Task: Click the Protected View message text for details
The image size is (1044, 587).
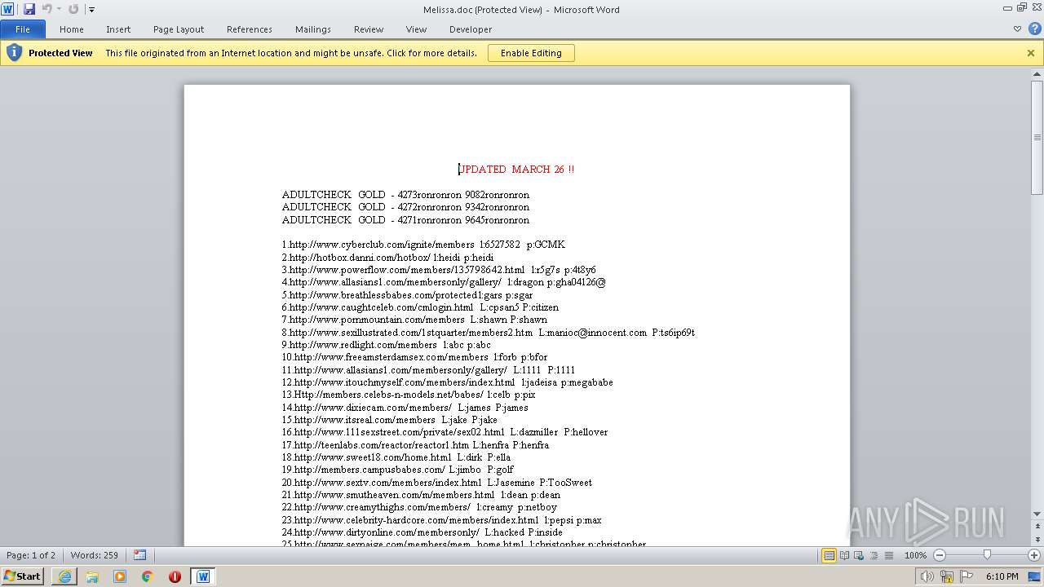Action: pos(291,53)
